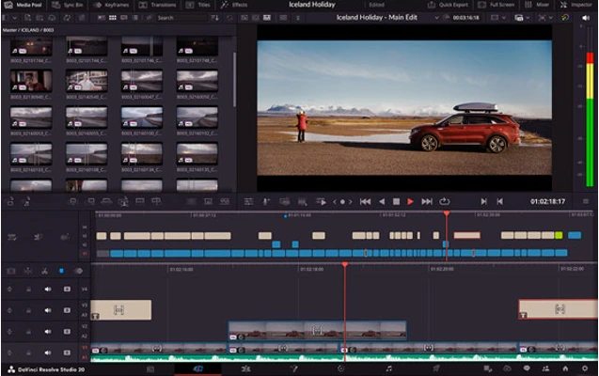
Task: Open the timeline resolution dropdown
Action: pyautogui.click(x=498, y=18)
